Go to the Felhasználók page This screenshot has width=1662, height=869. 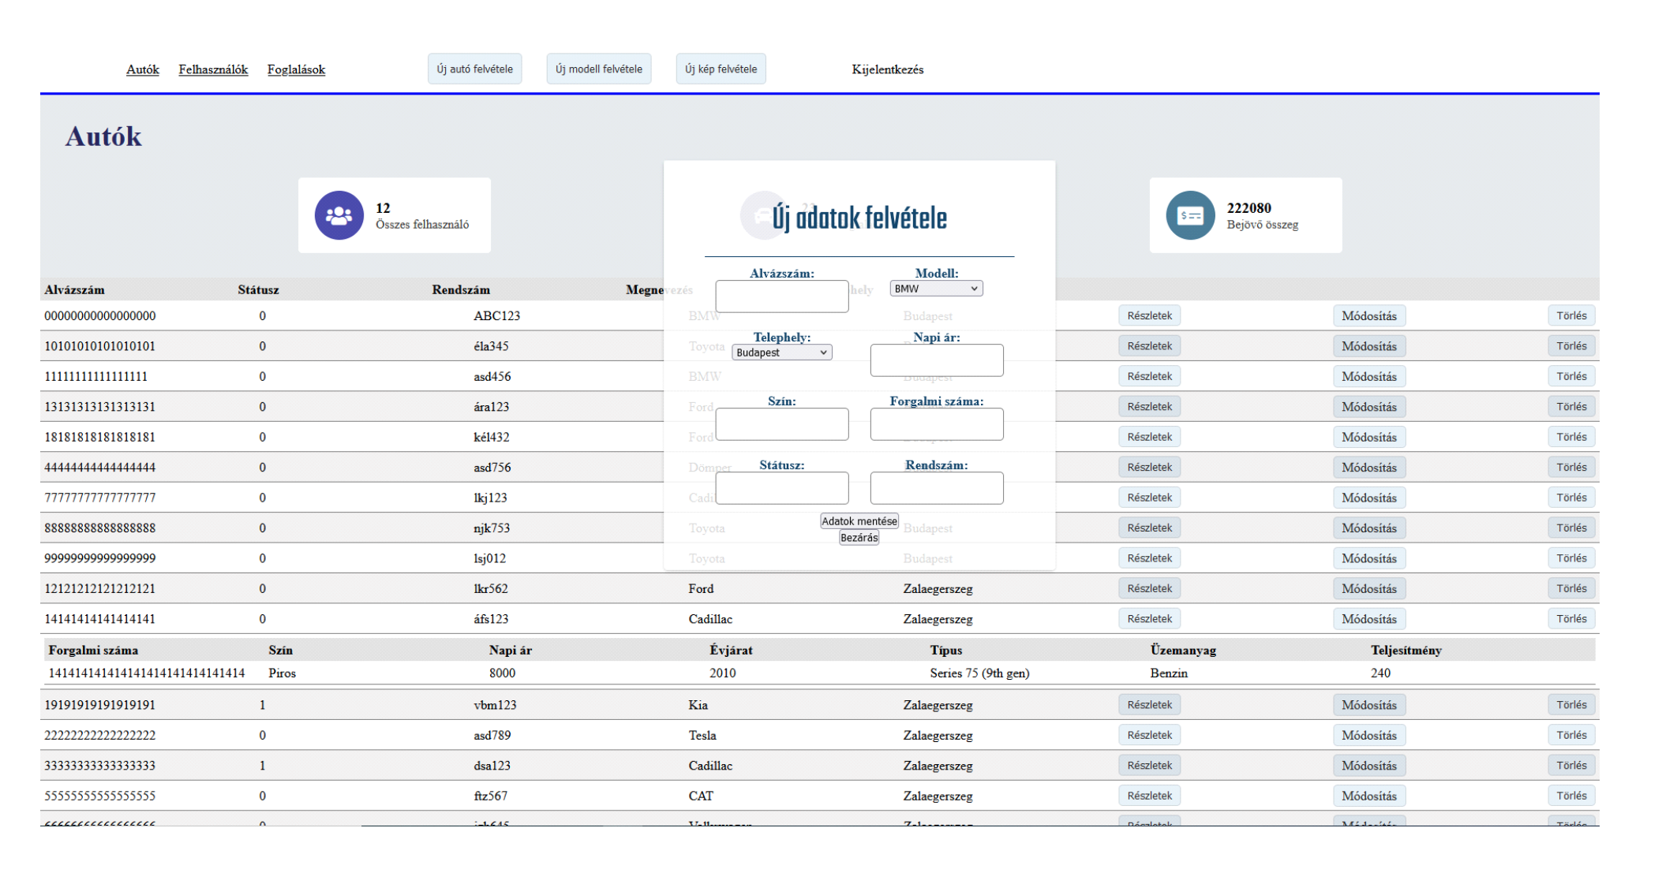(213, 69)
